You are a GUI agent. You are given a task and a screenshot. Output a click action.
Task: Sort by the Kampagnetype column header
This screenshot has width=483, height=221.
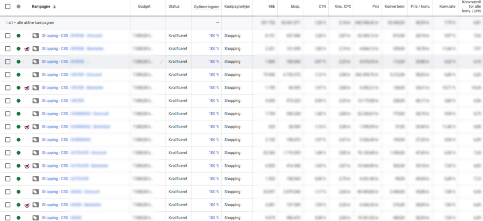[237, 6]
